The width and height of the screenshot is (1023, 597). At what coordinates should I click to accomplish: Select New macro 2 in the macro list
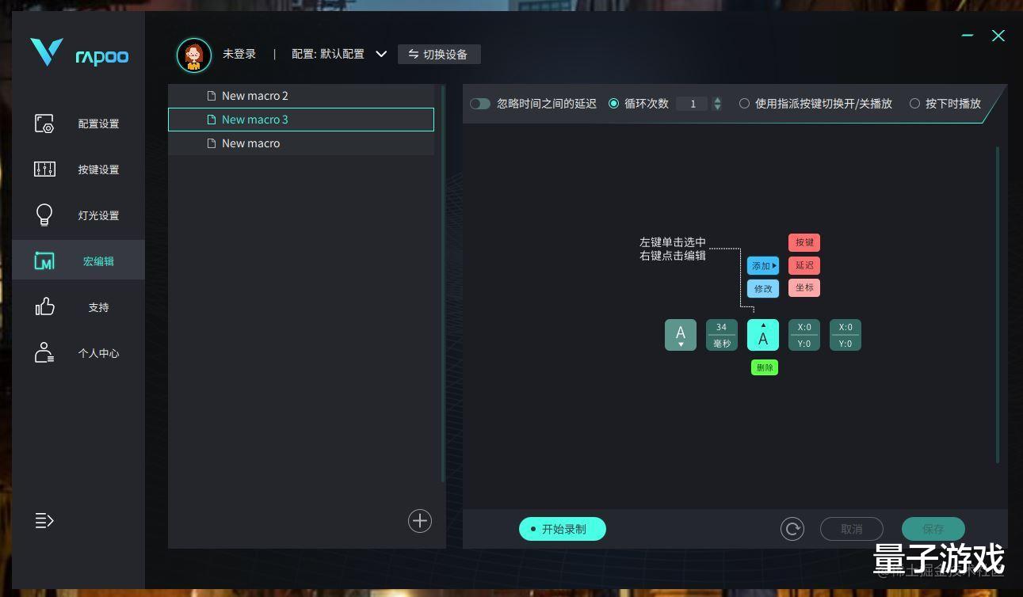[255, 95]
